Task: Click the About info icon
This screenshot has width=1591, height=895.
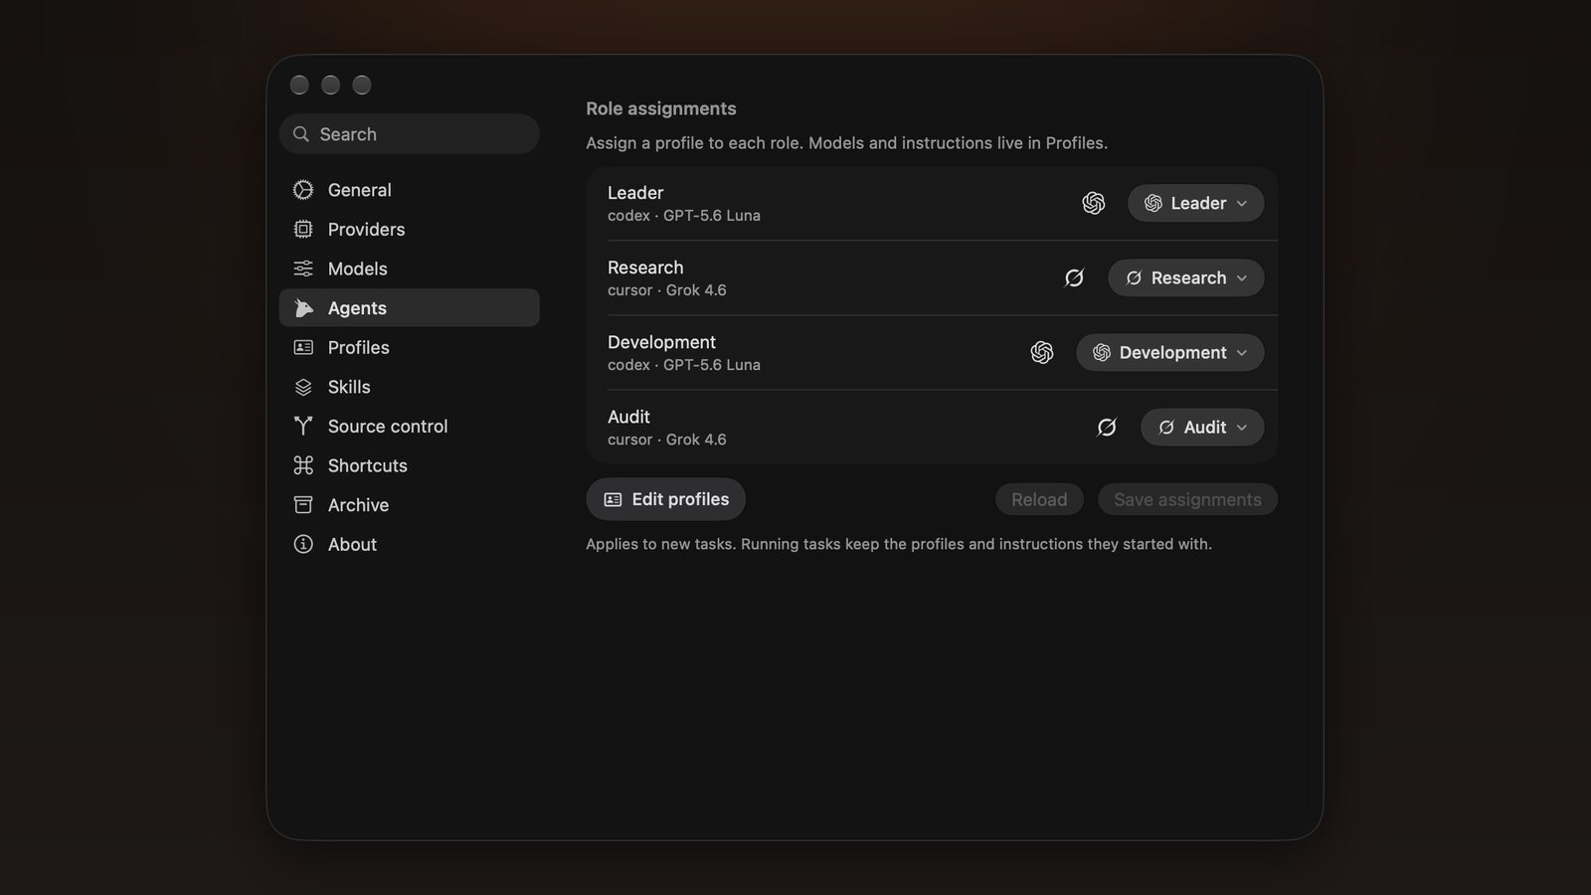Action: click(x=303, y=544)
